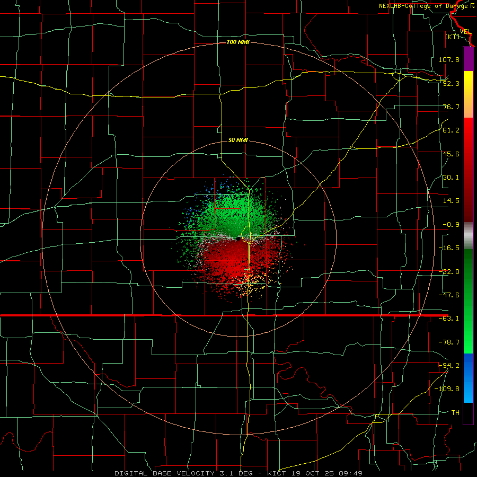The height and width of the screenshot is (477, 477).
Task: Click the 'KICT' station identifier in caption
Action: click(x=277, y=473)
